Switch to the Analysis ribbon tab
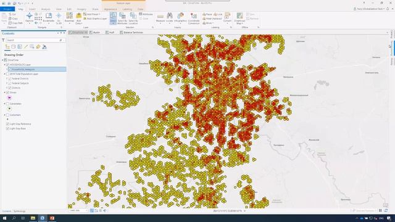Screen dimensions: 395x222 point(46,9)
